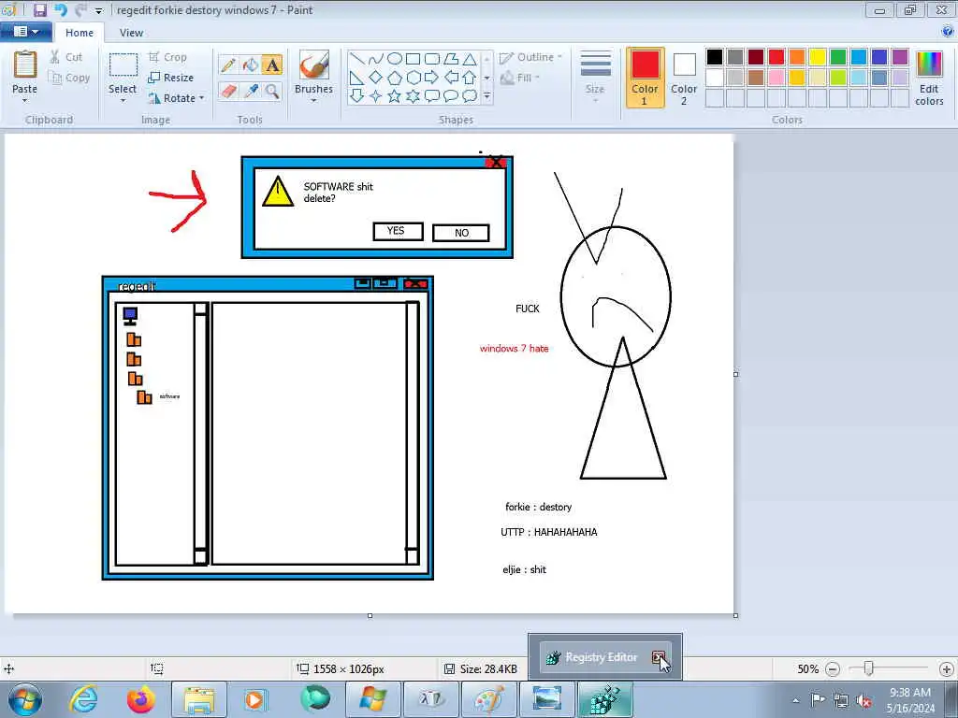Click the Undo icon in quick access toolbar
Image resolution: width=958 pixels, height=718 pixels.
pos(61,9)
